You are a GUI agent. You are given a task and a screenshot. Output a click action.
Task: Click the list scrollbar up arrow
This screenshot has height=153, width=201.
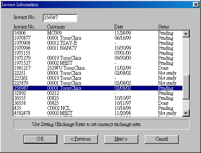point(186,34)
